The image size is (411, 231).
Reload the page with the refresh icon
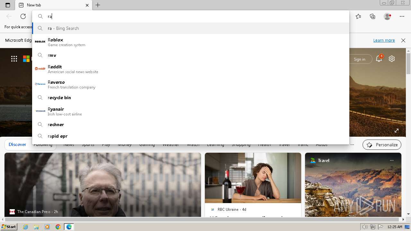(23, 16)
